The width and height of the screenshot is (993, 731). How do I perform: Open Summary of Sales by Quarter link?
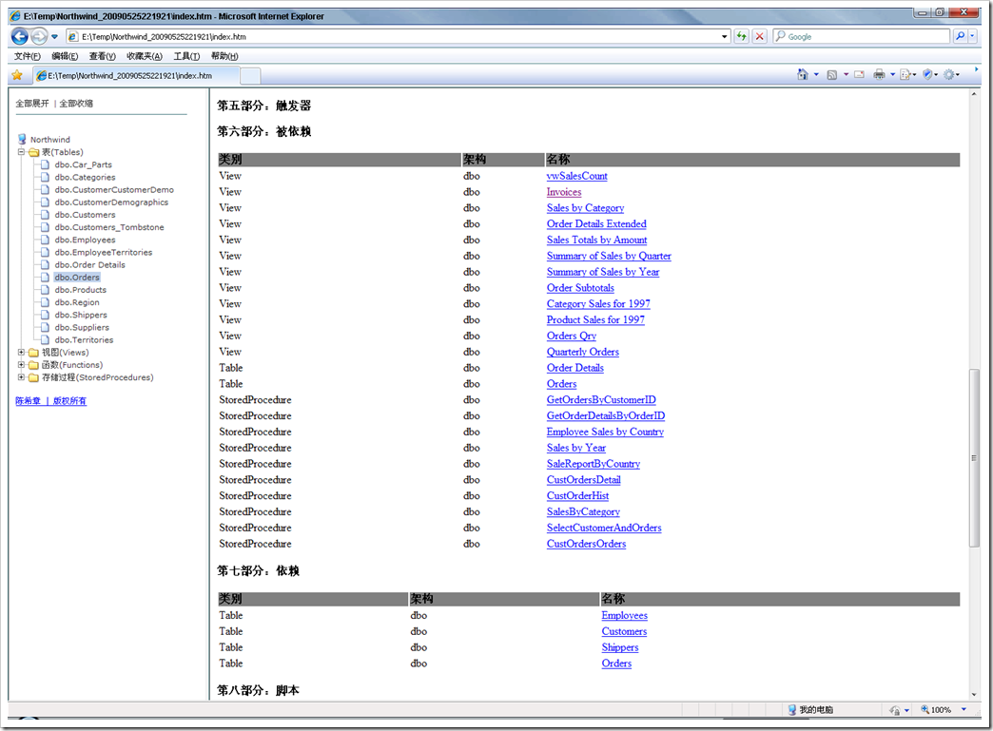click(609, 256)
